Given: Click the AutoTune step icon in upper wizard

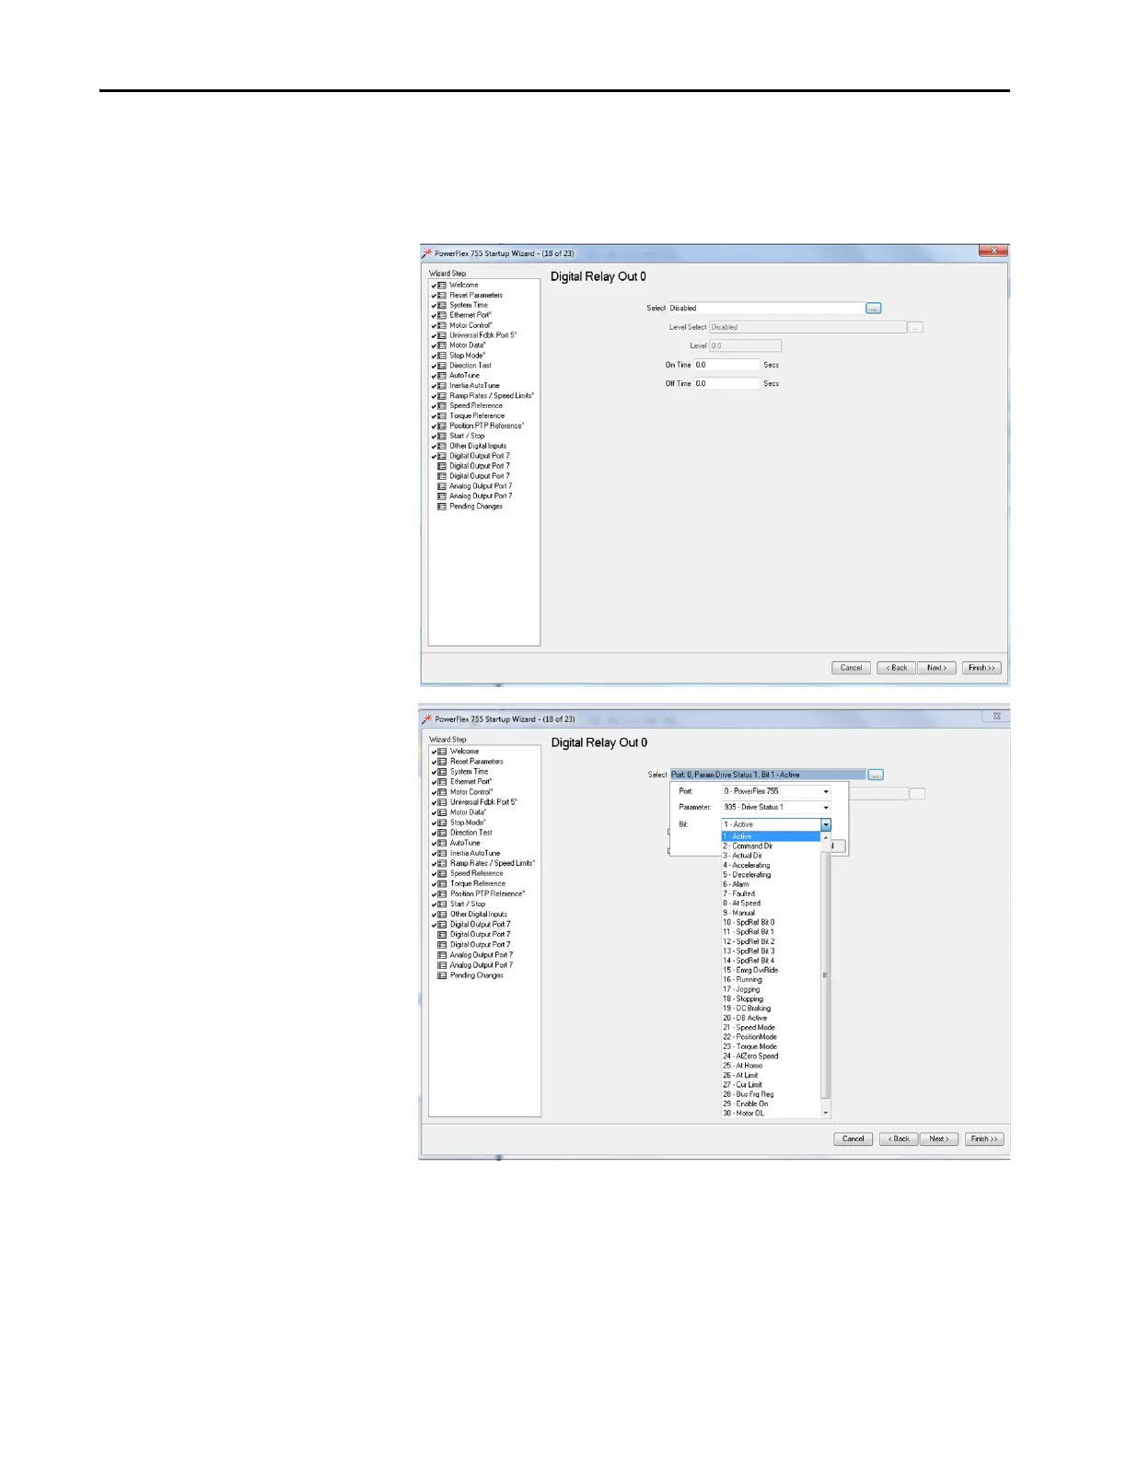Looking at the screenshot, I should pyautogui.click(x=442, y=376).
